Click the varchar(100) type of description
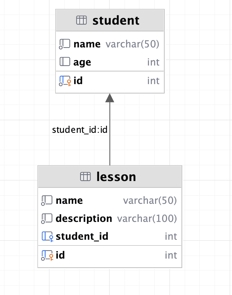 pyautogui.click(x=147, y=218)
